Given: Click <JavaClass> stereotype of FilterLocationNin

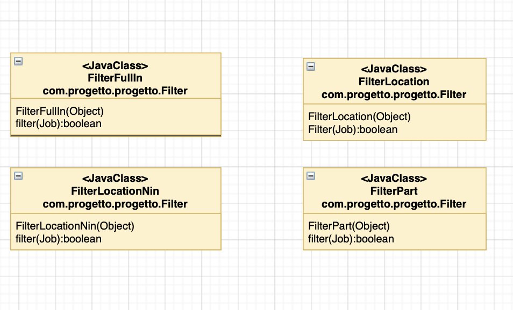Looking at the screenshot, I should 115,178.
